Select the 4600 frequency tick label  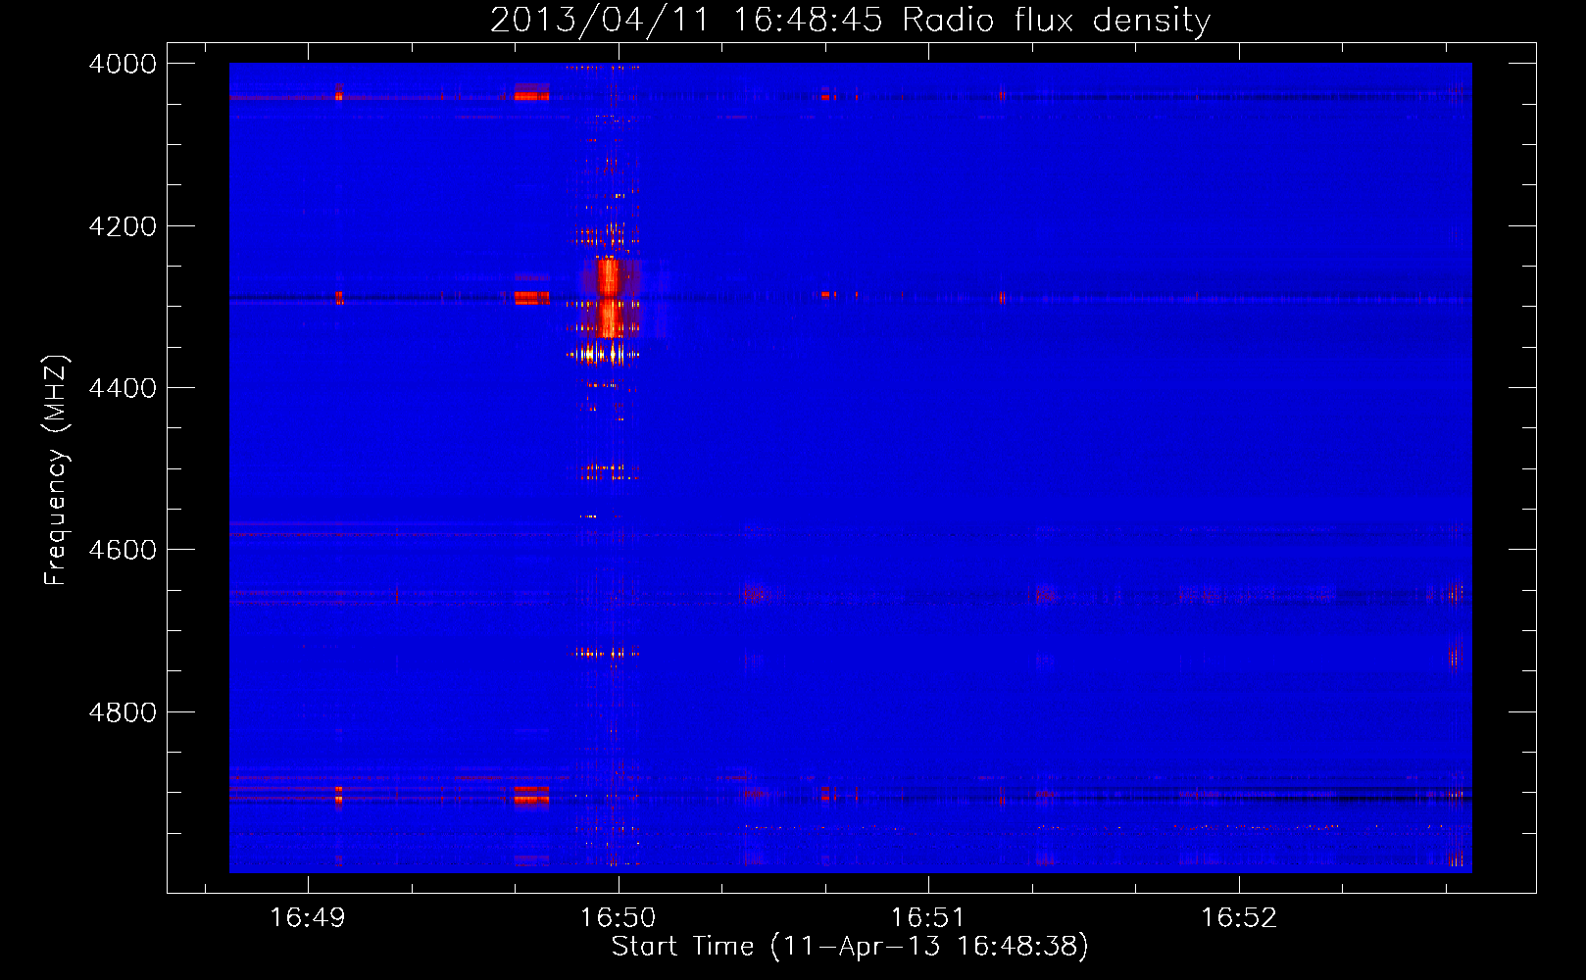tap(123, 550)
